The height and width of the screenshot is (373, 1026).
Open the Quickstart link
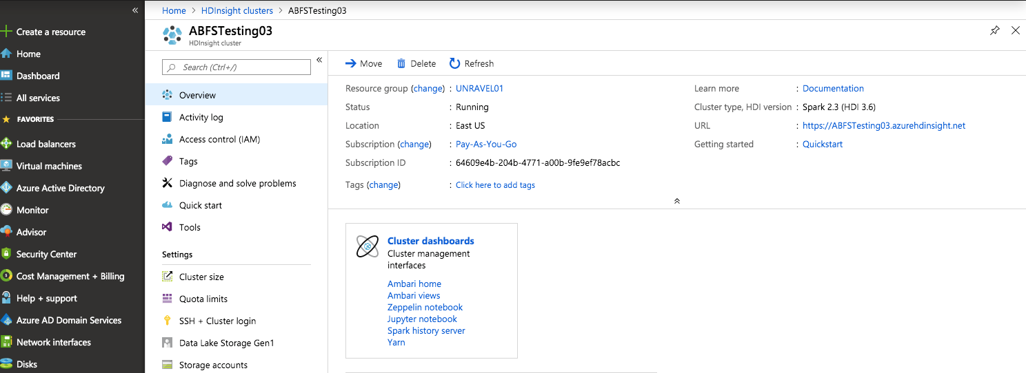[x=823, y=144]
